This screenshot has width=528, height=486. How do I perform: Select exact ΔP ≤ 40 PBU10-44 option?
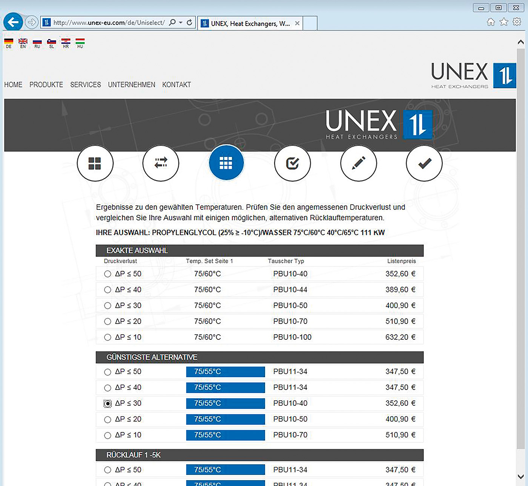(107, 290)
